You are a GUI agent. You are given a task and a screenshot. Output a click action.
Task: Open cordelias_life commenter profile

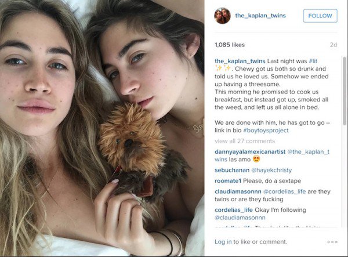[234, 210]
